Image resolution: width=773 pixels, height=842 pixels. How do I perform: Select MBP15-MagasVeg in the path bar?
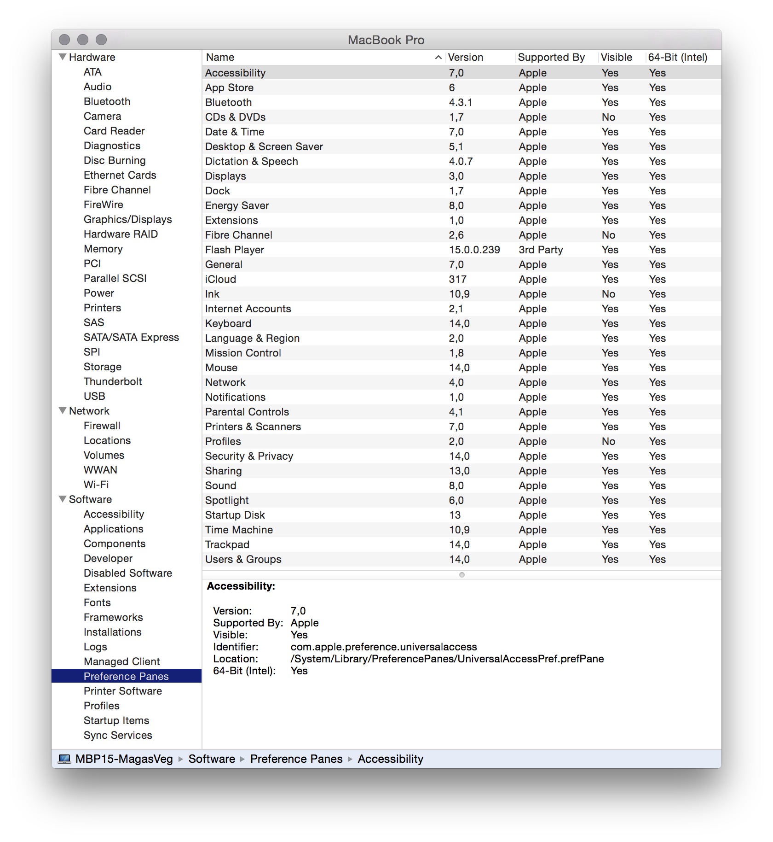tap(124, 759)
